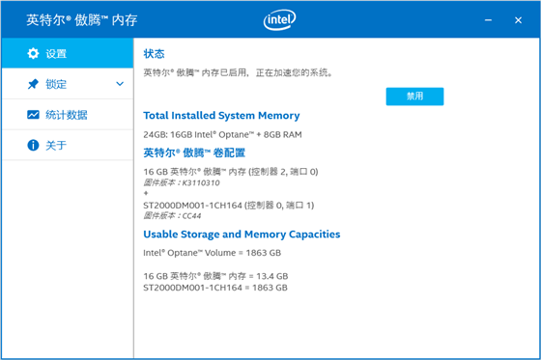The image size is (541, 360).
Task: Click the chart icon for 统计数据
Action: tap(33, 115)
